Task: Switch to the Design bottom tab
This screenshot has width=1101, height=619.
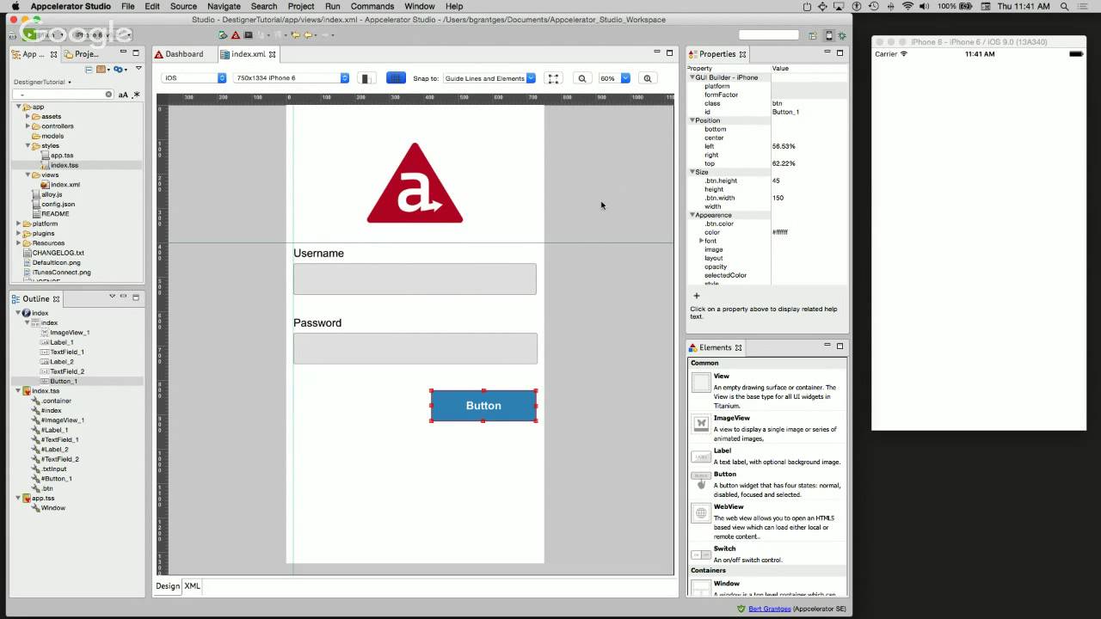Action: click(168, 586)
